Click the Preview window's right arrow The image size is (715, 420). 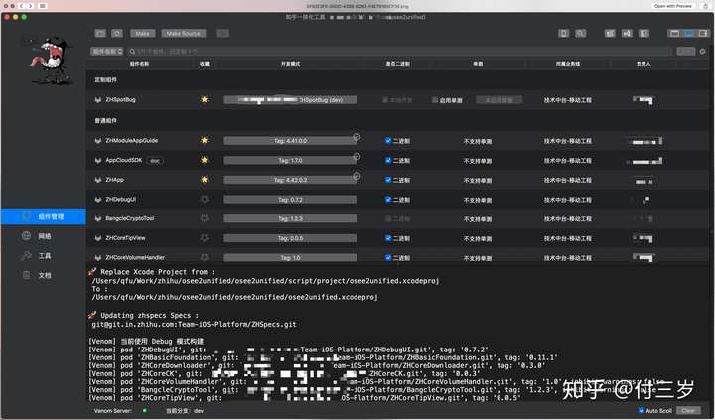tap(30, 6)
